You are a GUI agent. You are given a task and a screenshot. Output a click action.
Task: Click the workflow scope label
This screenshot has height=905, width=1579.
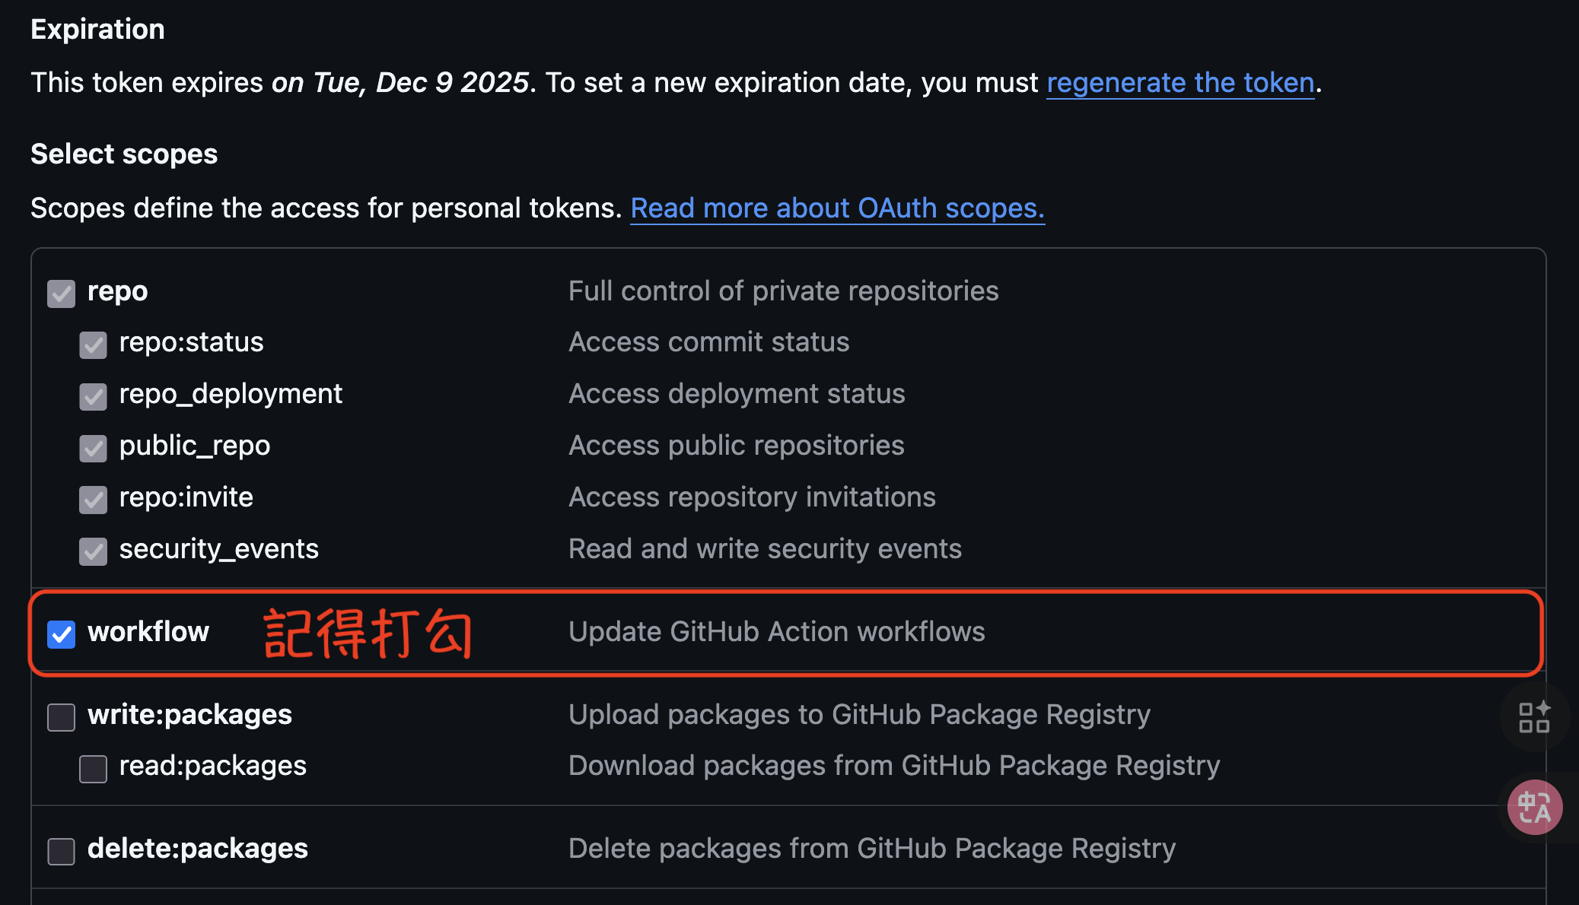[148, 631]
